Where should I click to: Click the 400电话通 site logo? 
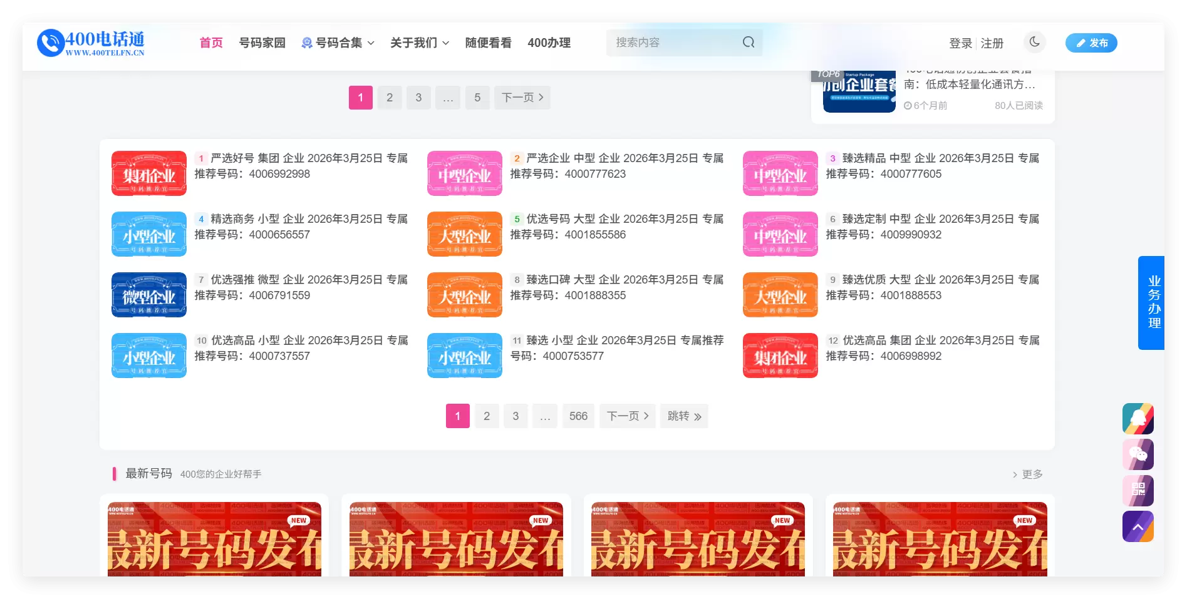tap(91, 43)
